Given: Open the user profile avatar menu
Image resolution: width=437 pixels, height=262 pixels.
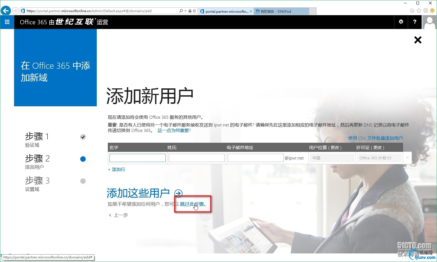Looking at the screenshot, I should [x=430, y=22].
